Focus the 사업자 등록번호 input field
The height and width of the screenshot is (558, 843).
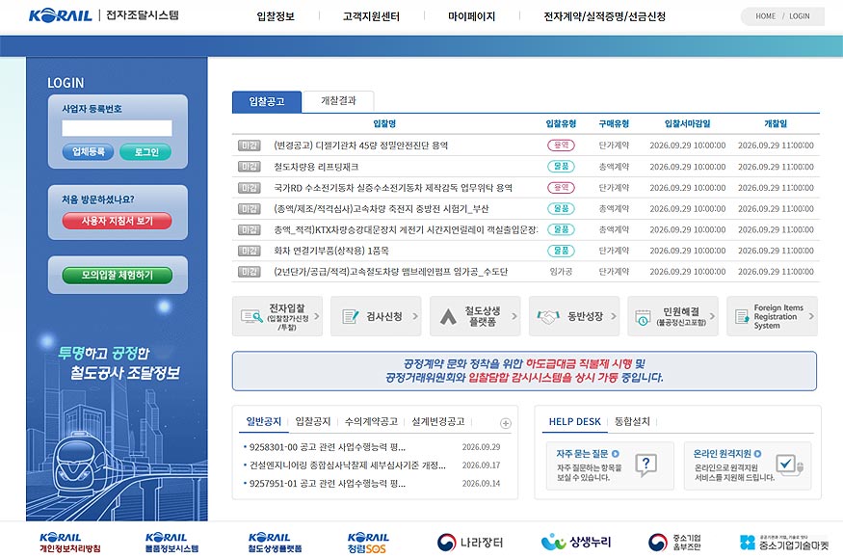point(117,128)
